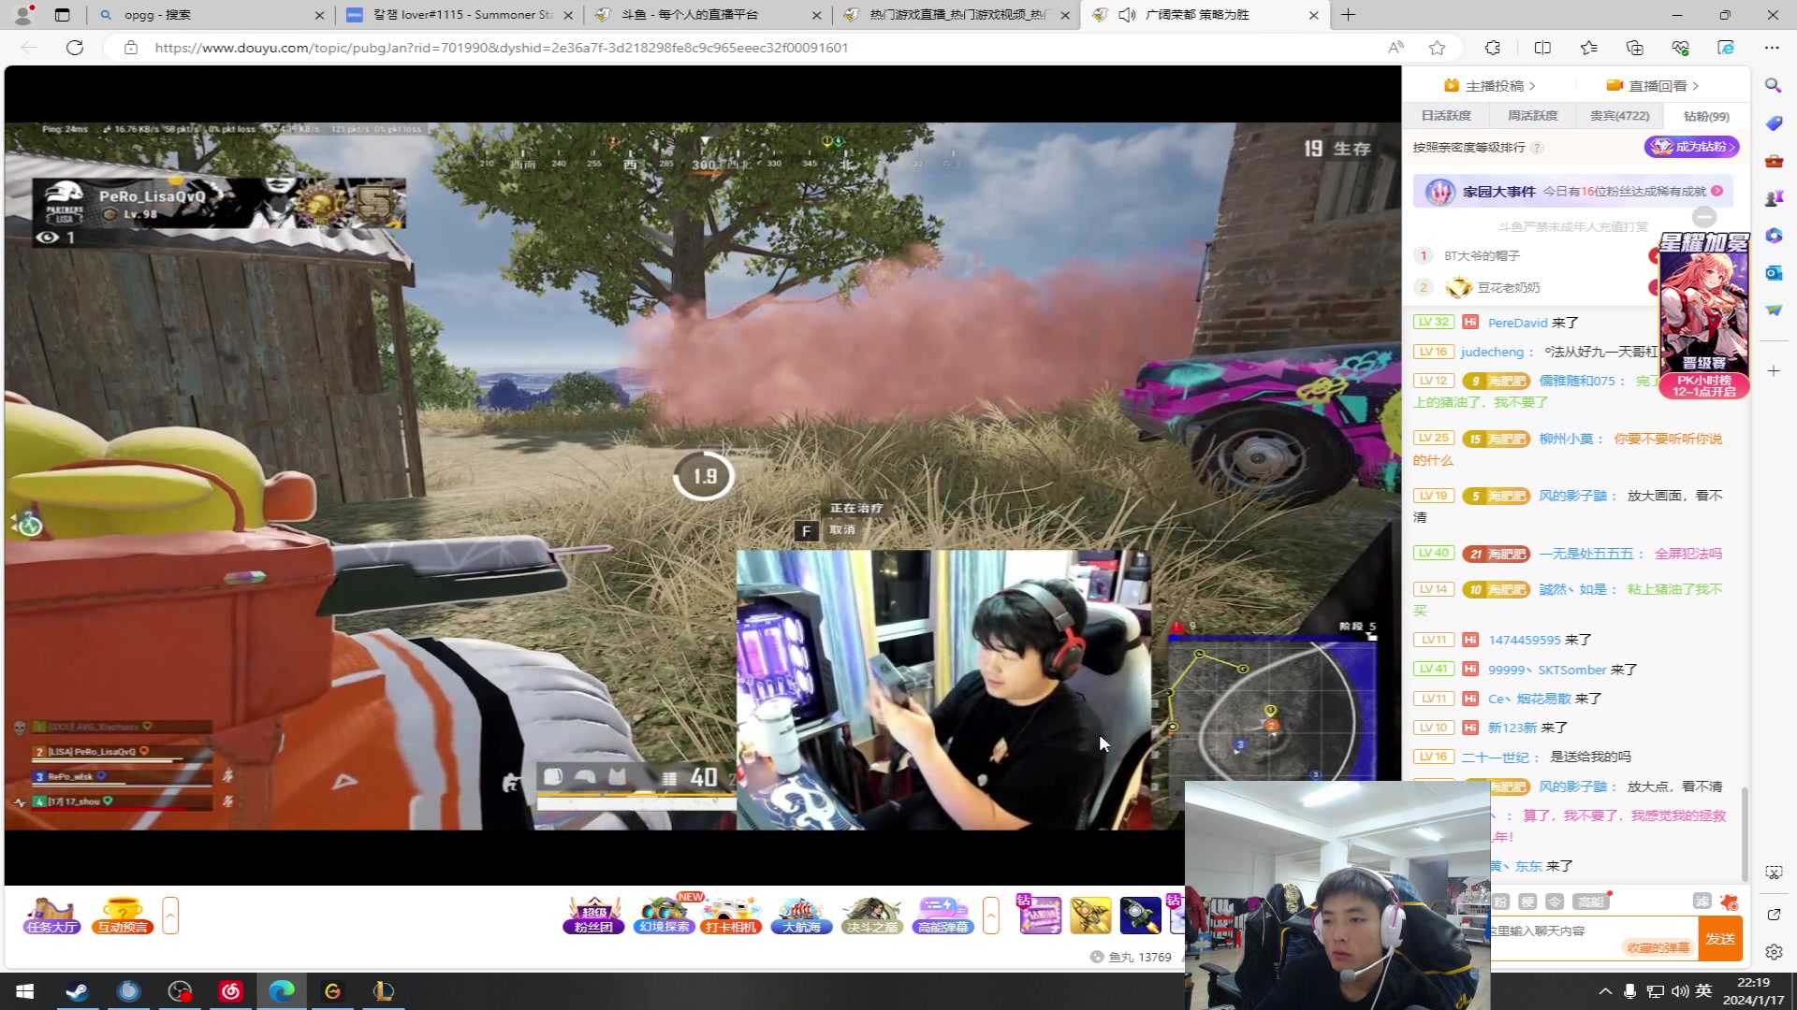Image resolution: width=1797 pixels, height=1010 pixels.
Task: Click the browser address bar URL
Action: (x=502, y=48)
